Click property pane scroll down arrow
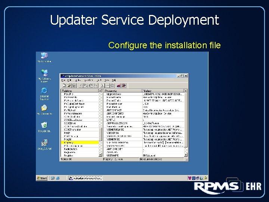This screenshot has height=202, width=269. (x=186, y=155)
